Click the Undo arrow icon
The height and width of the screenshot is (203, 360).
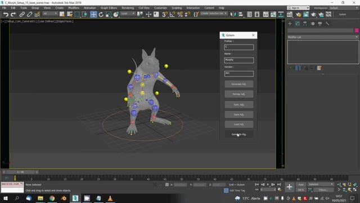pos(6,15)
